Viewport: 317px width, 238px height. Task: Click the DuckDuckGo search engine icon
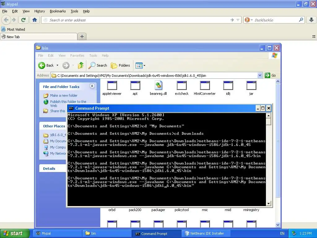click(247, 20)
